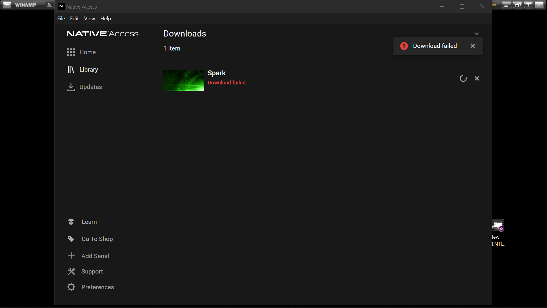
Task: Cancel the Spark download item
Action: [x=477, y=78]
